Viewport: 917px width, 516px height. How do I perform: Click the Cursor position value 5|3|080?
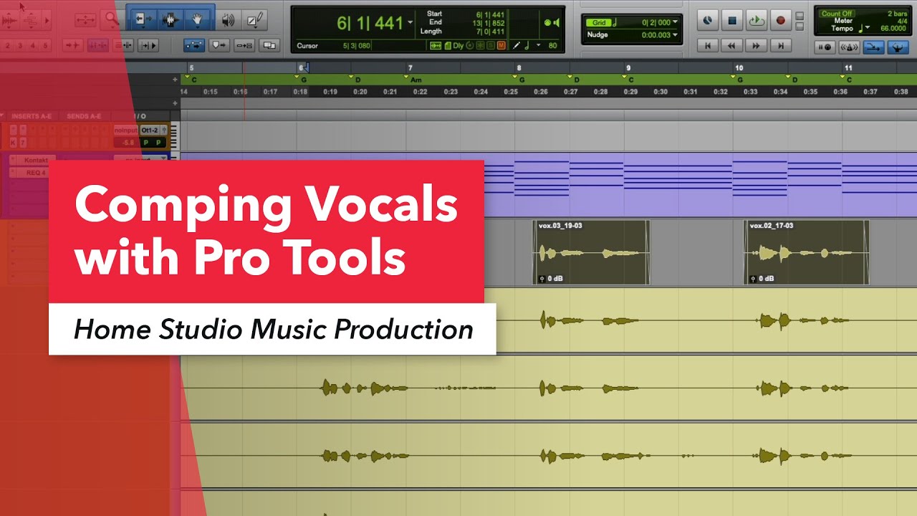coord(357,46)
